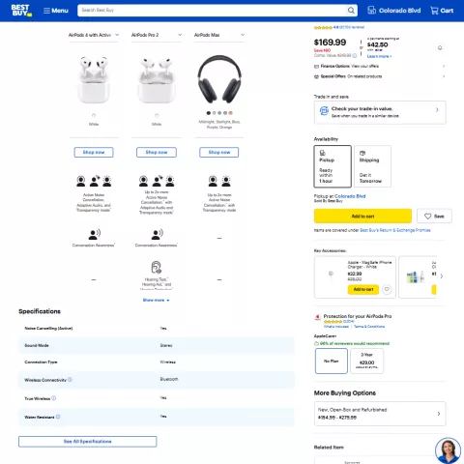
Task: Click noise cancellation icons under AirPods Max
Action: (x=219, y=181)
